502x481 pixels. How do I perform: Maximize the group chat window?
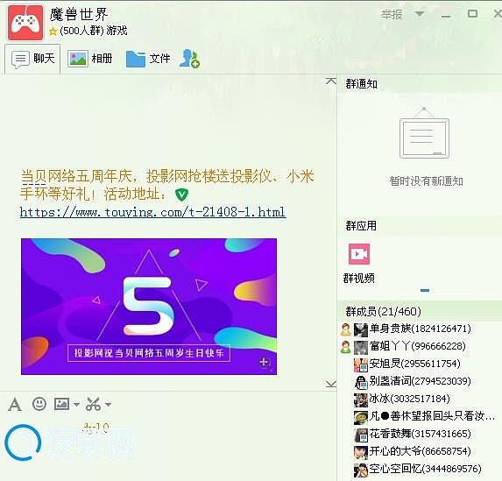(472, 14)
